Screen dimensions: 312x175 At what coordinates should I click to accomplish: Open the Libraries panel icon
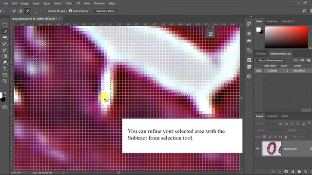coord(249,60)
